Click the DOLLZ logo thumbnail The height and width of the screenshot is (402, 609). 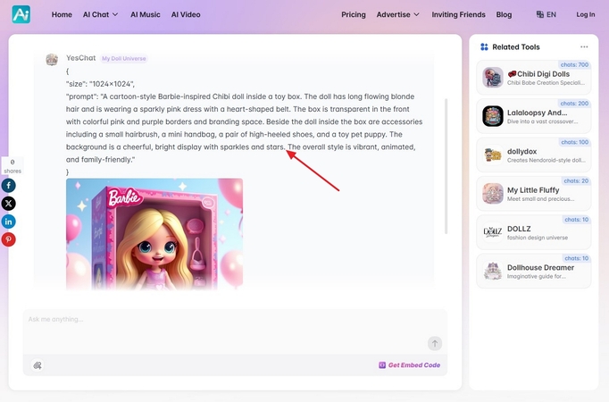(493, 232)
